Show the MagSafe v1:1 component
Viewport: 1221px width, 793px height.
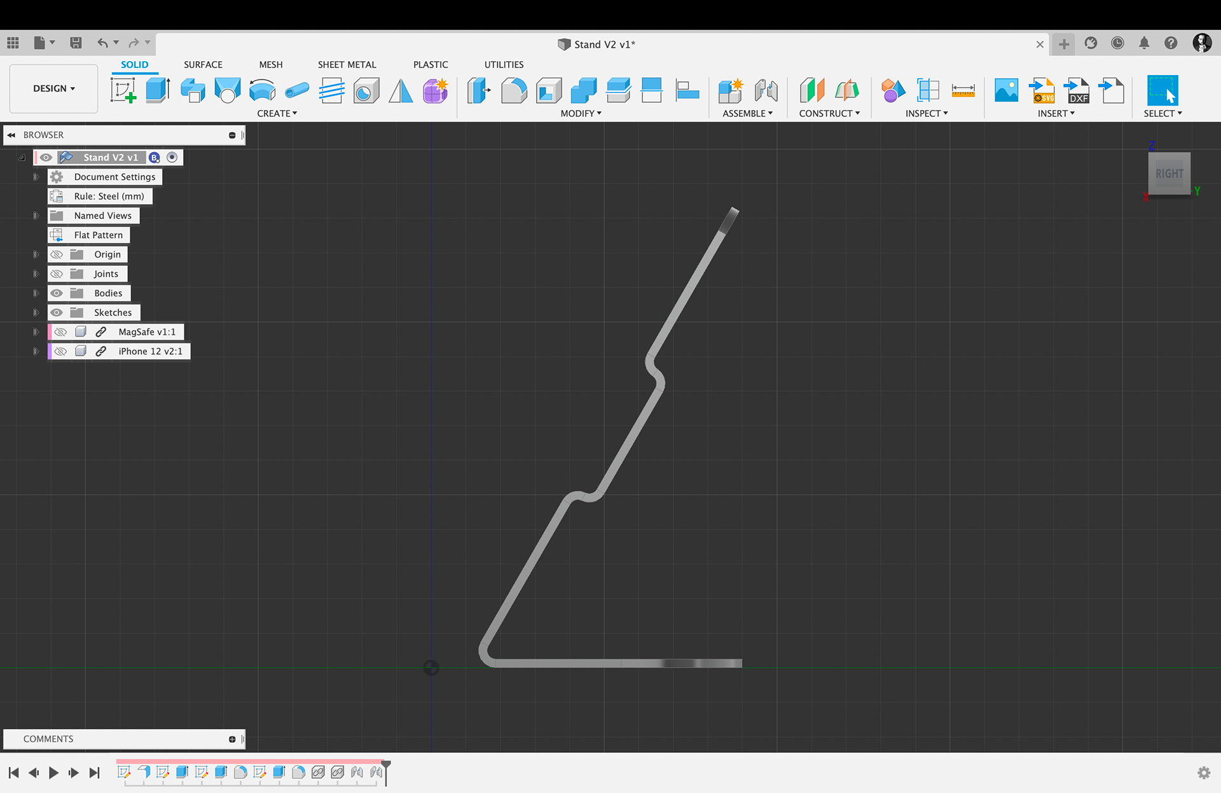[x=60, y=332]
